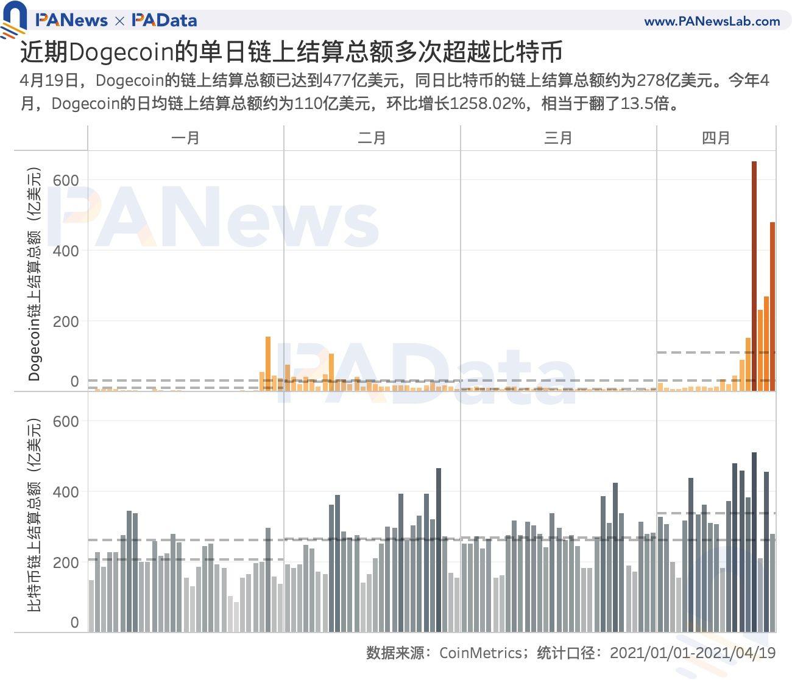
Task: Select the 四月 month column header
Action: (x=716, y=138)
